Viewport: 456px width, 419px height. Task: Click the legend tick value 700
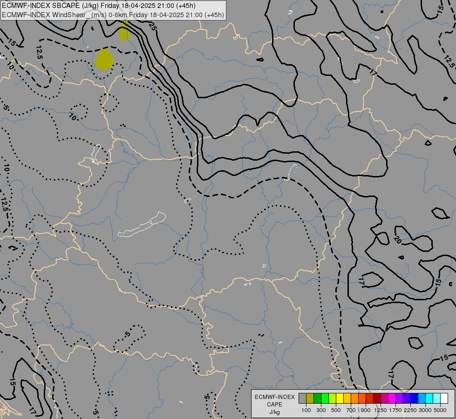351,410
